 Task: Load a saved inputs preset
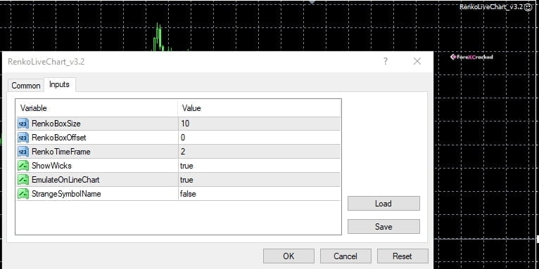point(383,204)
